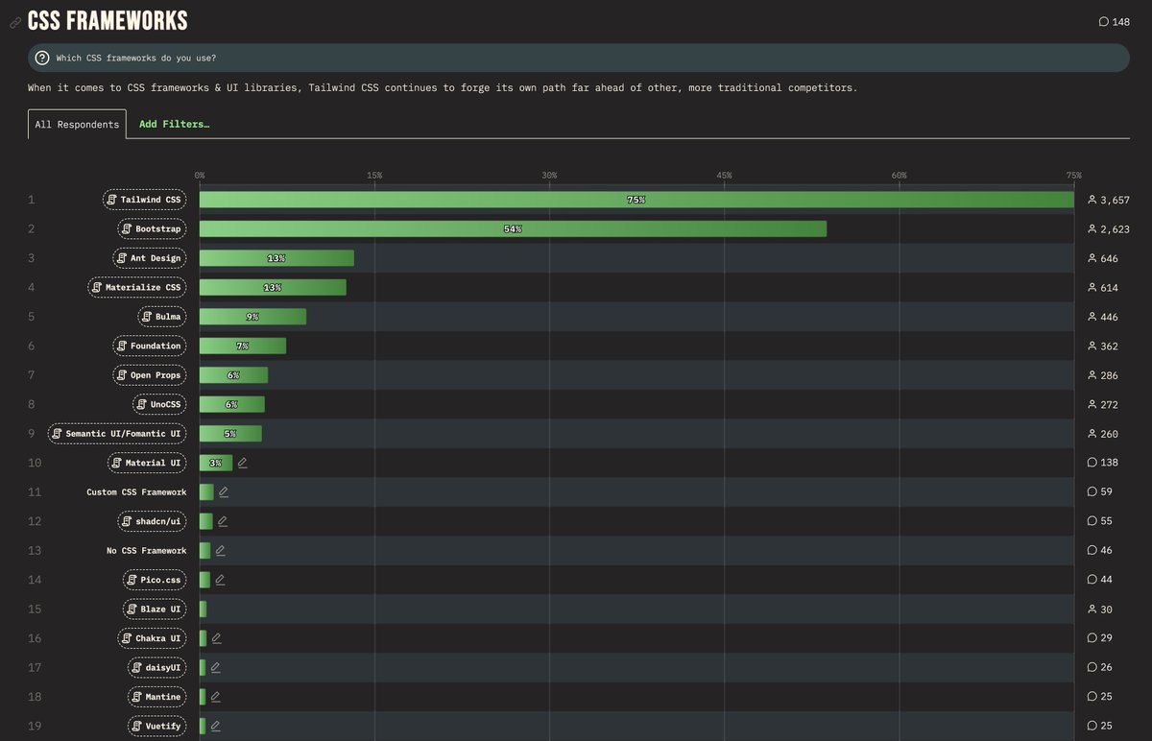This screenshot has height=741, width=1152.
Task: Open the Foundation label chip
Action: [149, 346]
